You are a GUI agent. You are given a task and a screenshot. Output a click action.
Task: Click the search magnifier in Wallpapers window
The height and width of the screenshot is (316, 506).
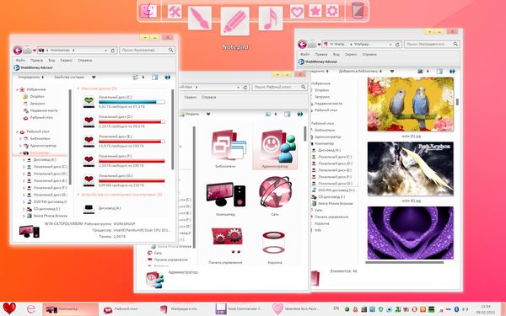(455, 44)
